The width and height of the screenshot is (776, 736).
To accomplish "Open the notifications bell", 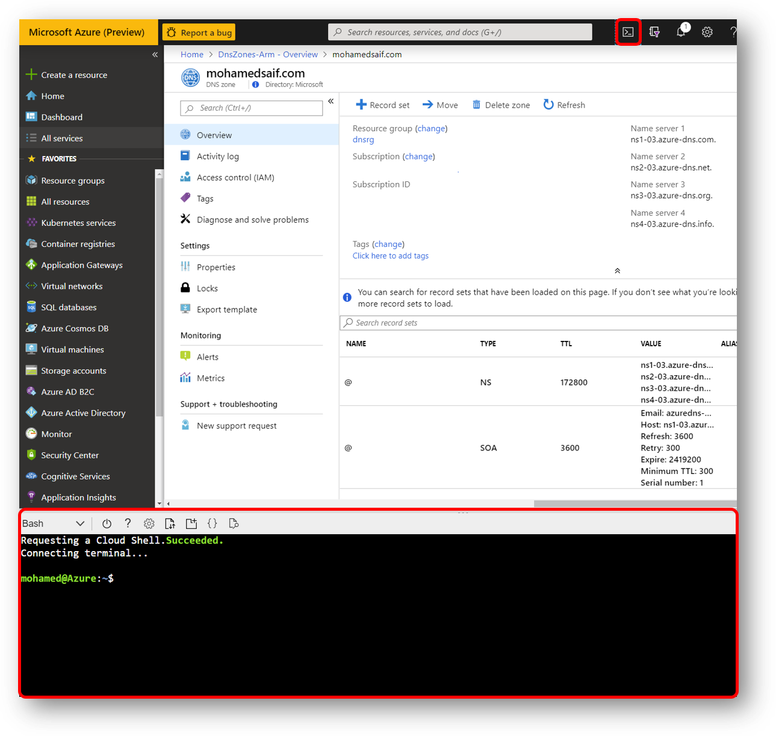I will [681, 31].
